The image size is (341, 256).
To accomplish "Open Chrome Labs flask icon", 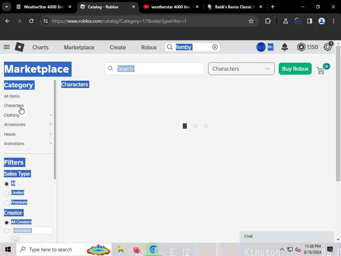I will pyautogui.click(x=285, y=21).
